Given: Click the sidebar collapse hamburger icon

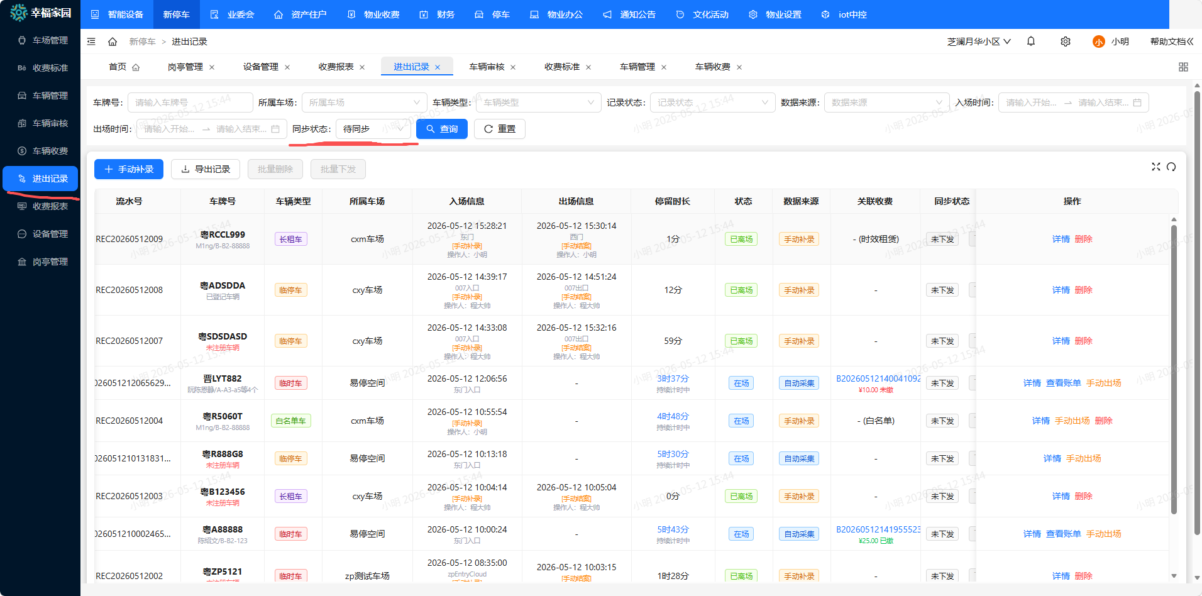Looking at the screenshot, I should [x=91, y=41].
